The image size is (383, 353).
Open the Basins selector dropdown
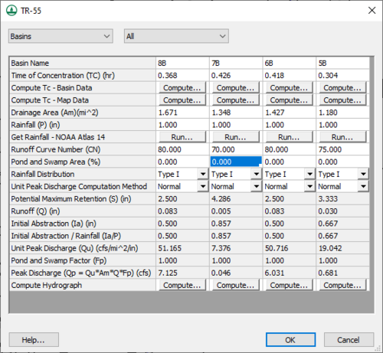[61, 36]
